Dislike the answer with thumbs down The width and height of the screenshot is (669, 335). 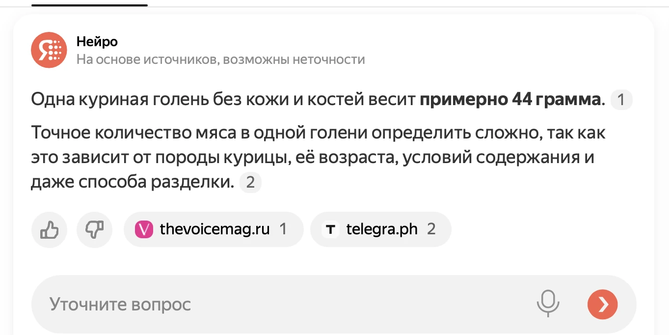pos(94,229)
